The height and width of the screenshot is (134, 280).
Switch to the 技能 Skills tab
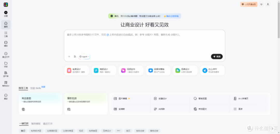[36, 88]
